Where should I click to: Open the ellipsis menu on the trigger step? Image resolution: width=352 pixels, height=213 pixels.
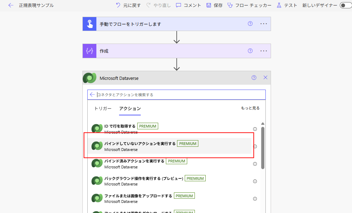click(x=263, y=24)
